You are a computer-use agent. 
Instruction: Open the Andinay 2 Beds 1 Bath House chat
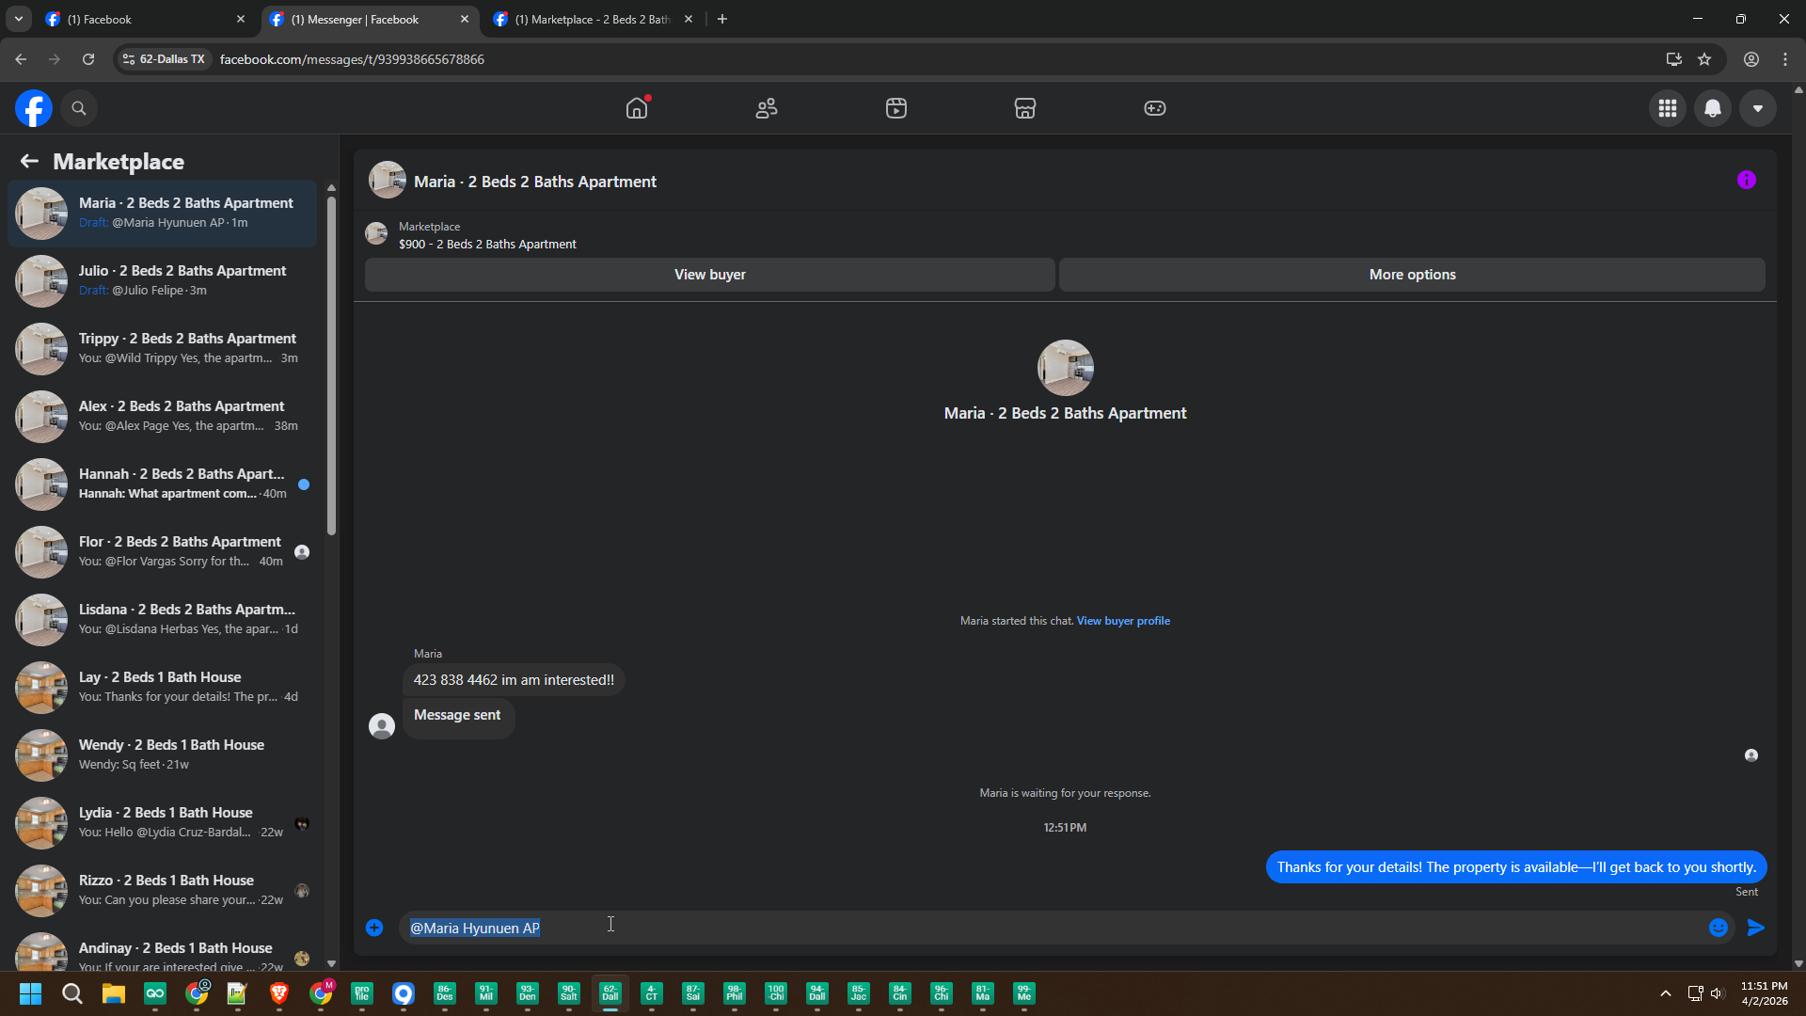tap(163, 948)
